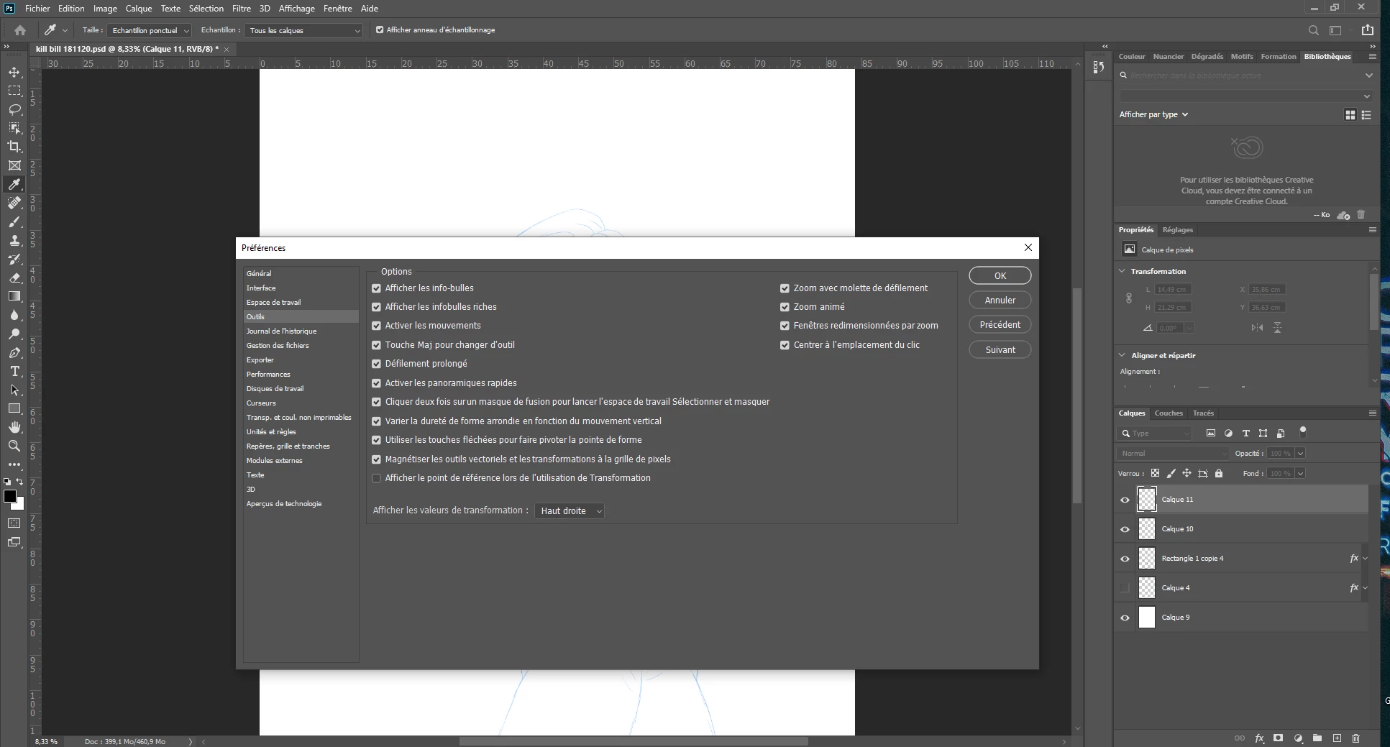Viewport: 1390px width, 747px height.
Task: Hide the Calque 10 layer
Action: 1125,529
